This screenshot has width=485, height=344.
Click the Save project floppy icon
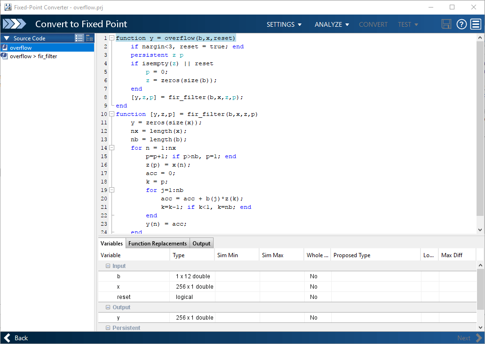tap(446, 24)
